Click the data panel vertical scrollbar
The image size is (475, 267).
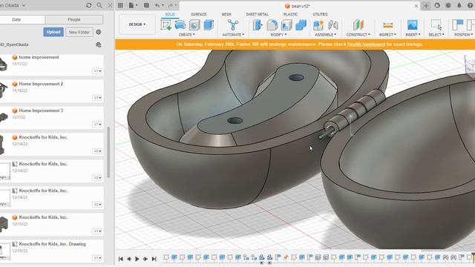(108, 153)
